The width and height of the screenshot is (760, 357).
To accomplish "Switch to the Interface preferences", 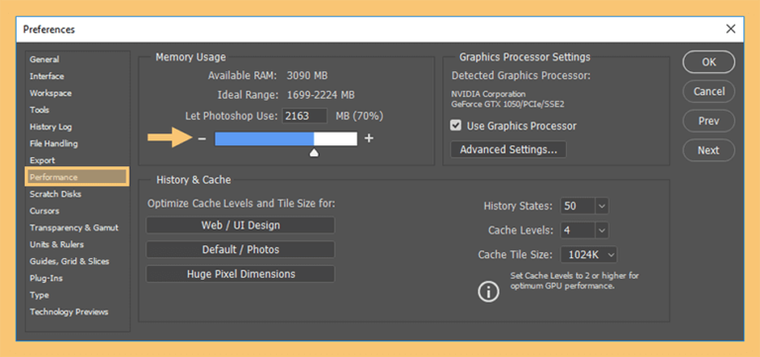I will tap(47, 76).
